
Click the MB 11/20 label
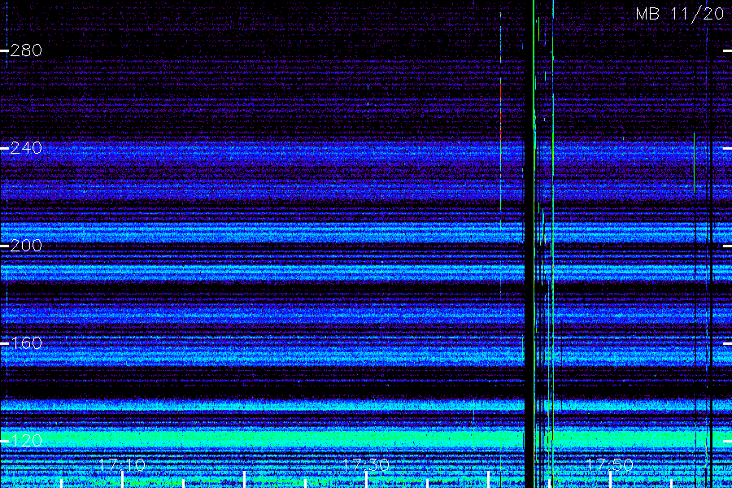tap(680, 14)
